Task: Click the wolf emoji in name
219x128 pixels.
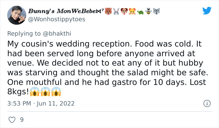Action: 156,11
